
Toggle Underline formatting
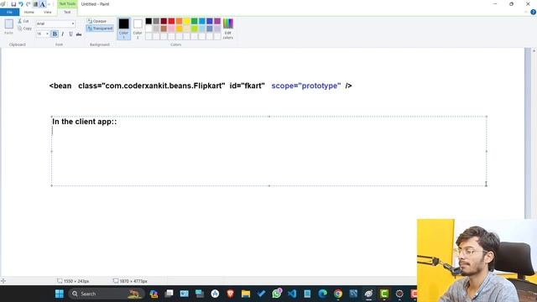(x=70, y=34)
